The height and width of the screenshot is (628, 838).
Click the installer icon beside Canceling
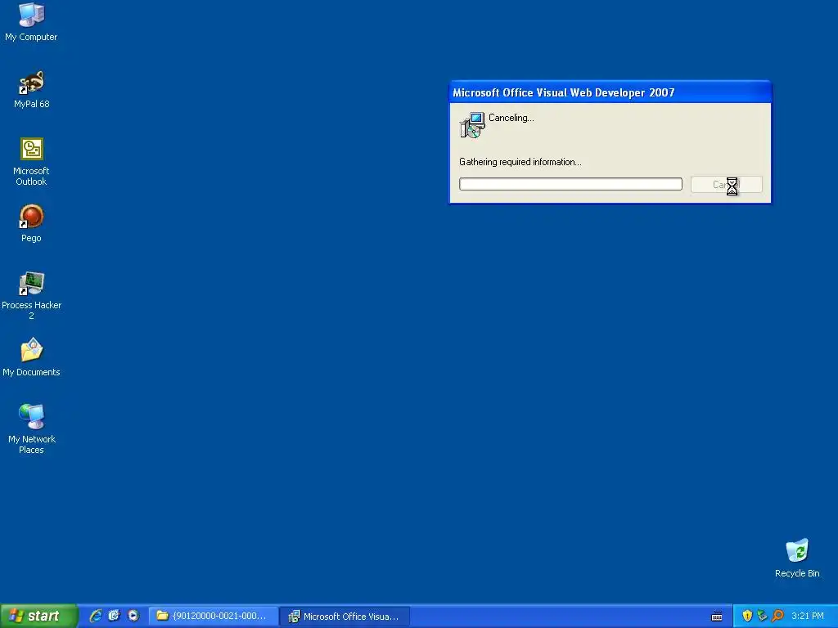(x=472, y=124)
